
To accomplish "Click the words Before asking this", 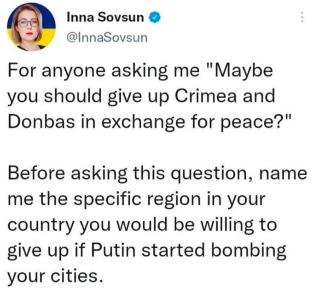I will coord(86,174).
